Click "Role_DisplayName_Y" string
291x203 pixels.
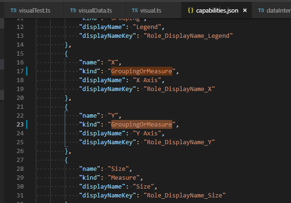pyautogui.click(x=179, y=142)
